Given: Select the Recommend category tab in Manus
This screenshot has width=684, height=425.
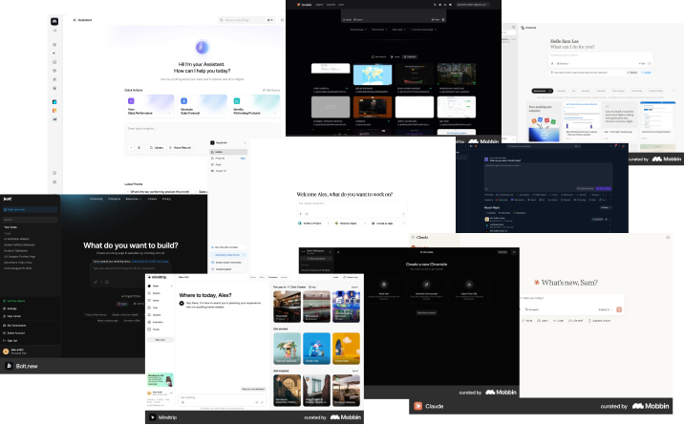Looking at the screenshot, I should pyautogui.click(x=543, y=91).
